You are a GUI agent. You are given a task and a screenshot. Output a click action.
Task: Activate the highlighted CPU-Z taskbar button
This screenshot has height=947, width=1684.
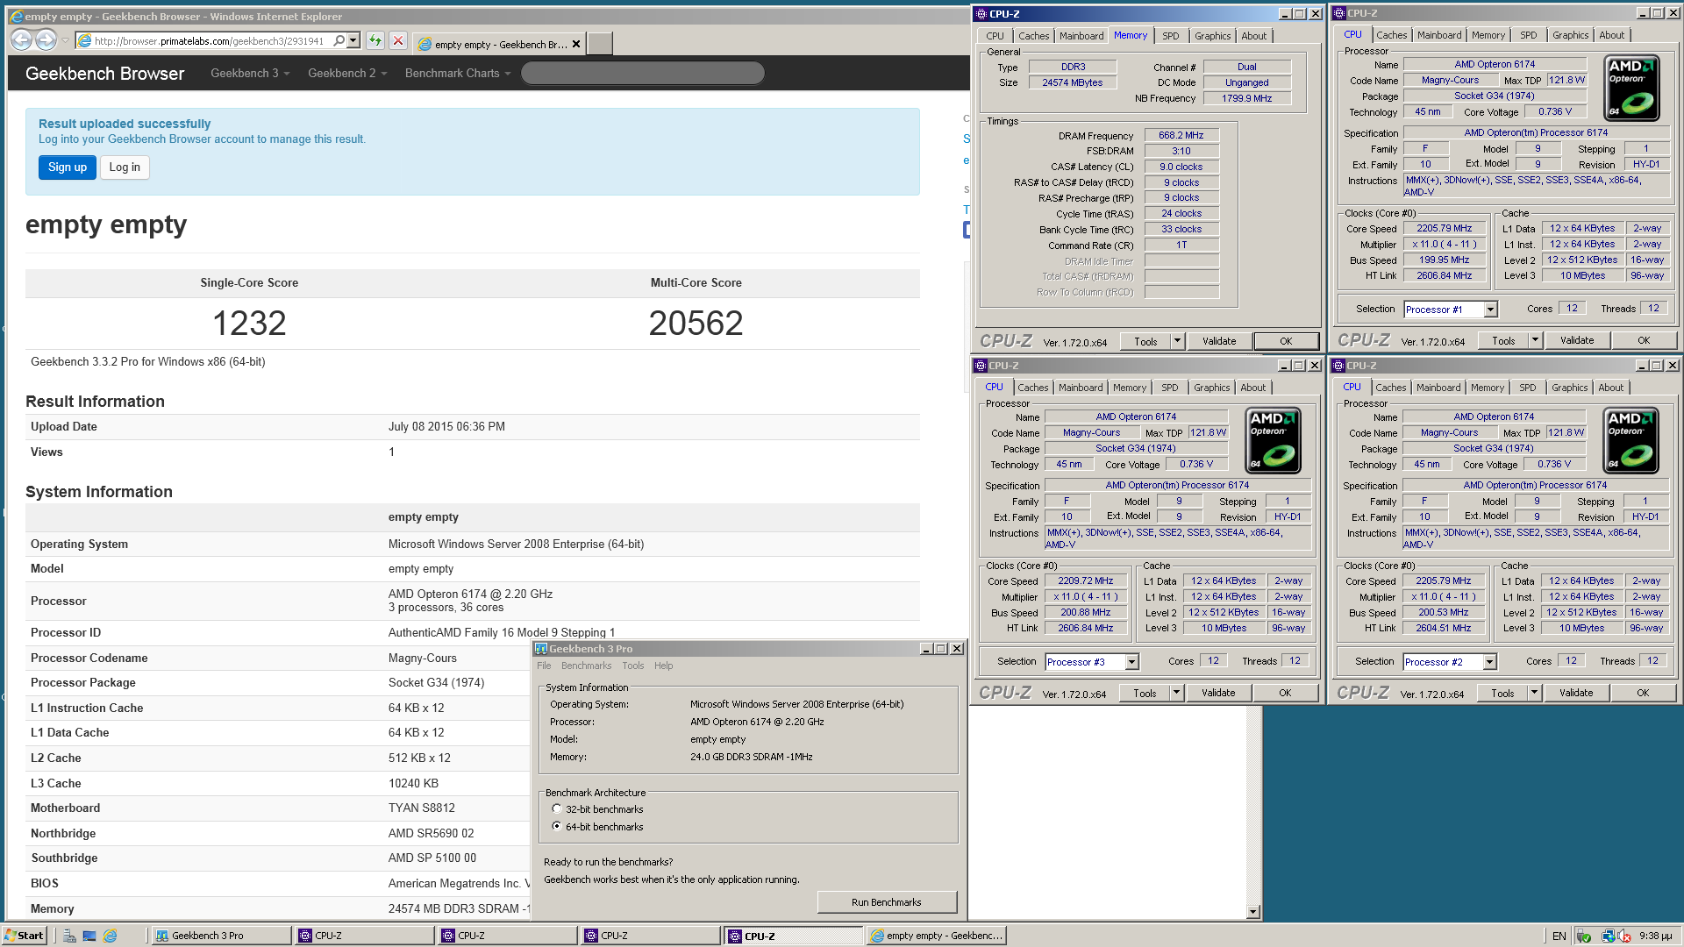[x=793, y=936]
